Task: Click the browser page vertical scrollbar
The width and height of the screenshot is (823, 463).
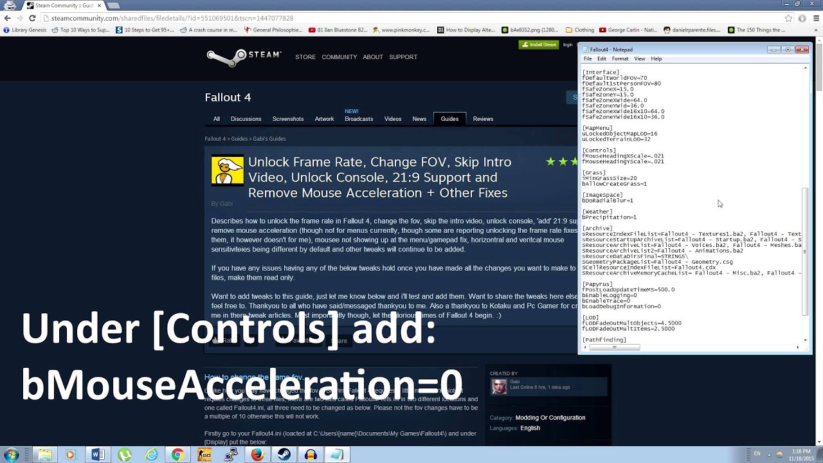Action: [x=818, y=66]
